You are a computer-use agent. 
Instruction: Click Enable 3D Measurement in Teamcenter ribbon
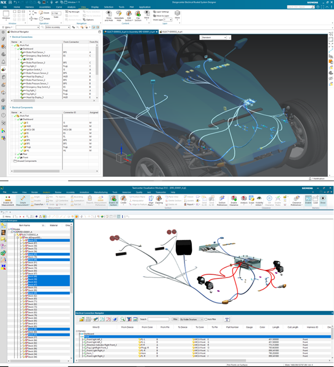pyautogui.click(x=8, y=201)
